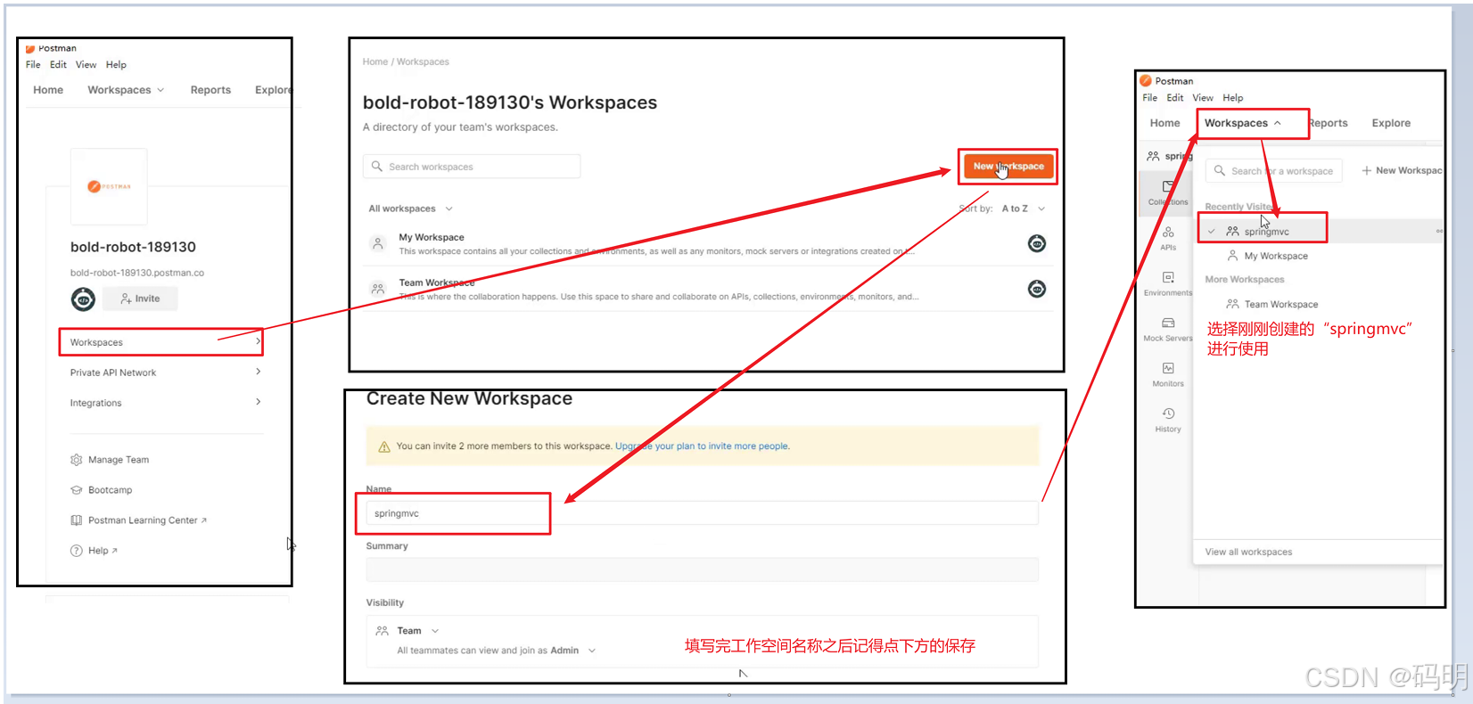This screenshot has width=1473, height=704.
Task: Click the Name field containing springmvc
Action: [702, 513]
